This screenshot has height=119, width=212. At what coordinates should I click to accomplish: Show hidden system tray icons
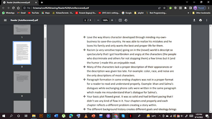point(160,116)
